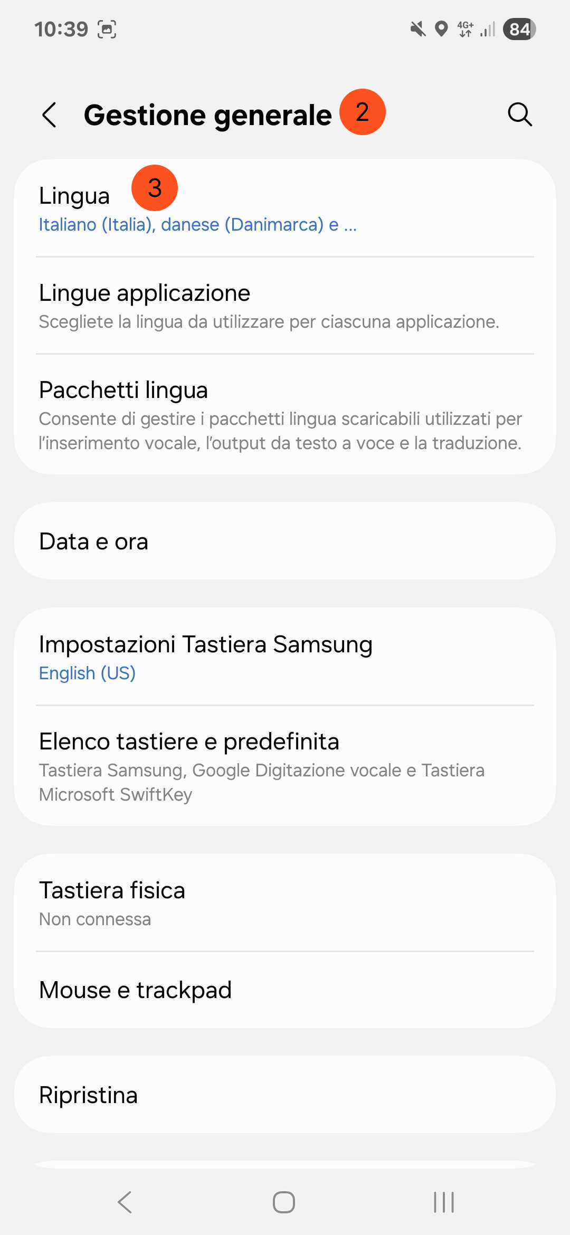Tap the back arrow beside Gestione generale
Viewport: 570px width, 1235px height.
tap(49, 115)
